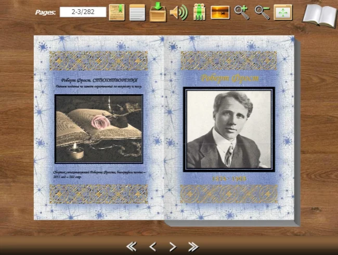
Task: Click the green people share icon
Action: click(x=199, y=12)
